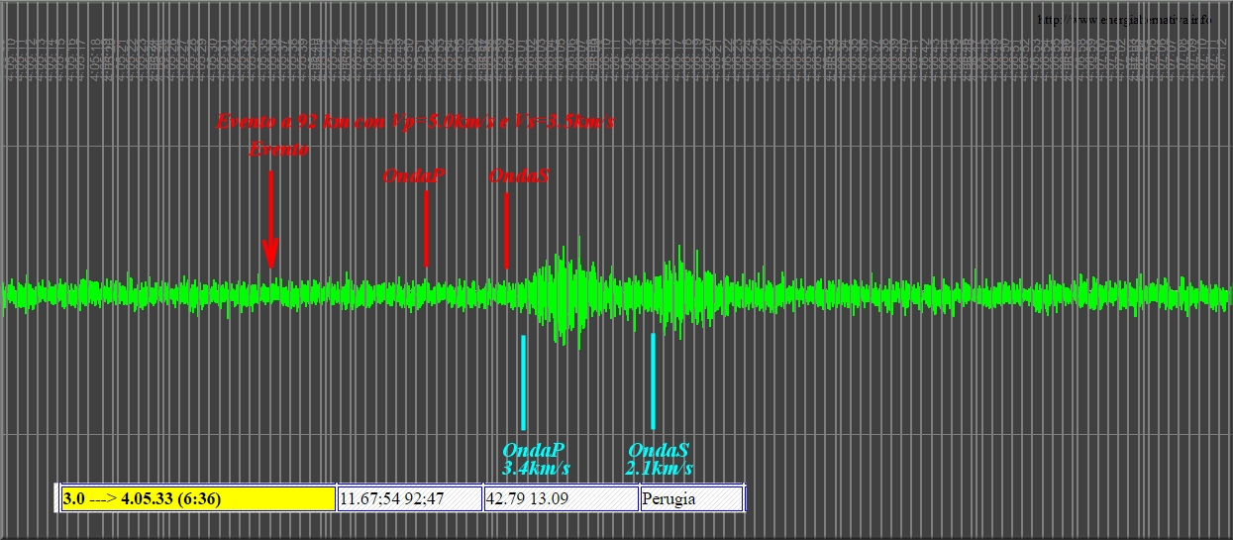Click the cyan OndaP marker line
Viewport: 1233px width, 540px height.
[x=523, y=381]
